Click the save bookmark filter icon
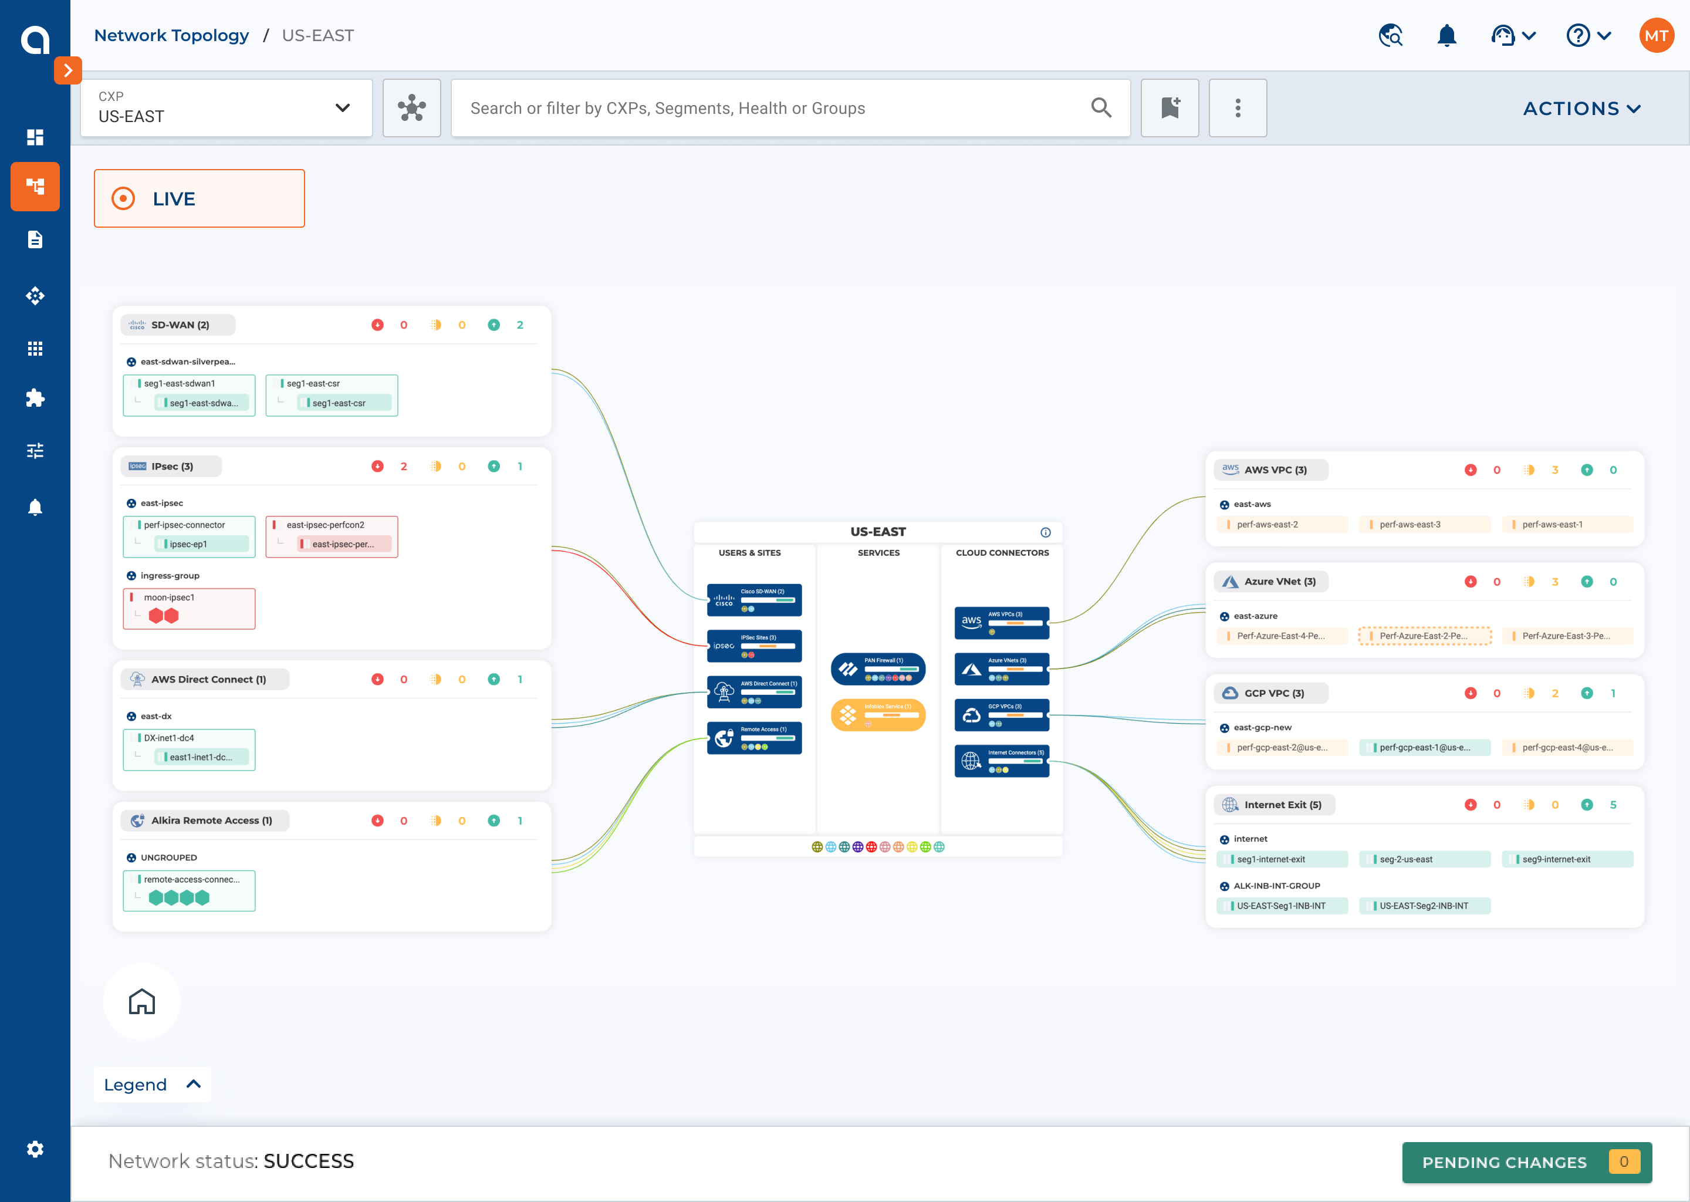 [x=1169, y=108]
